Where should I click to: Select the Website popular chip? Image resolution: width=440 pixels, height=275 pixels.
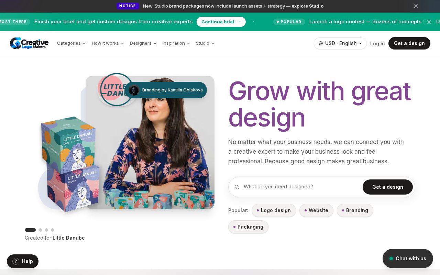coord(316,210)
